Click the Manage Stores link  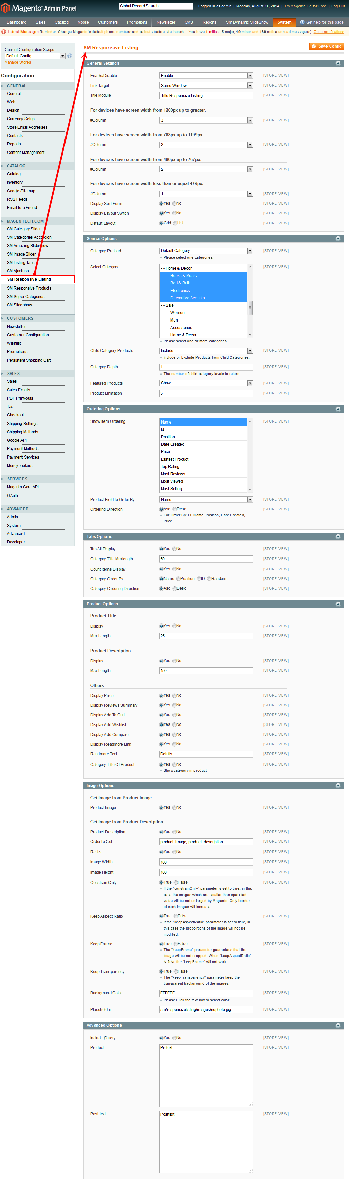point(18,62)
